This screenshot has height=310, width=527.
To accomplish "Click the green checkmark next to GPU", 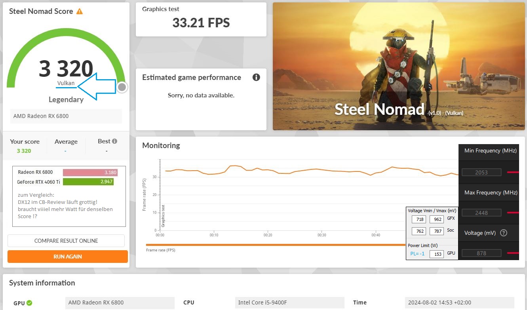I will point(29,303).
